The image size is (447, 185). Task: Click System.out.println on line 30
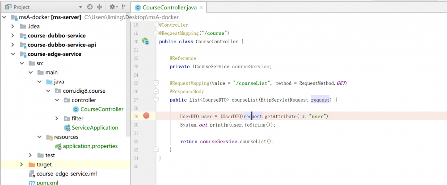click(x=204, y=124)
